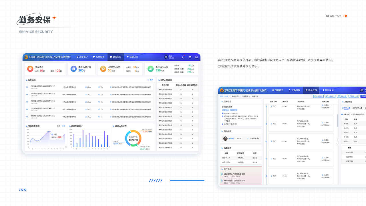366x206 pixels.
Task: Open 应急指挥 tab in left dashboard
Action: pos(99,57)
